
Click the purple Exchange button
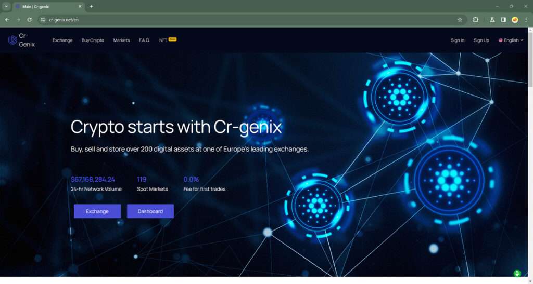(x=97, y=211)
